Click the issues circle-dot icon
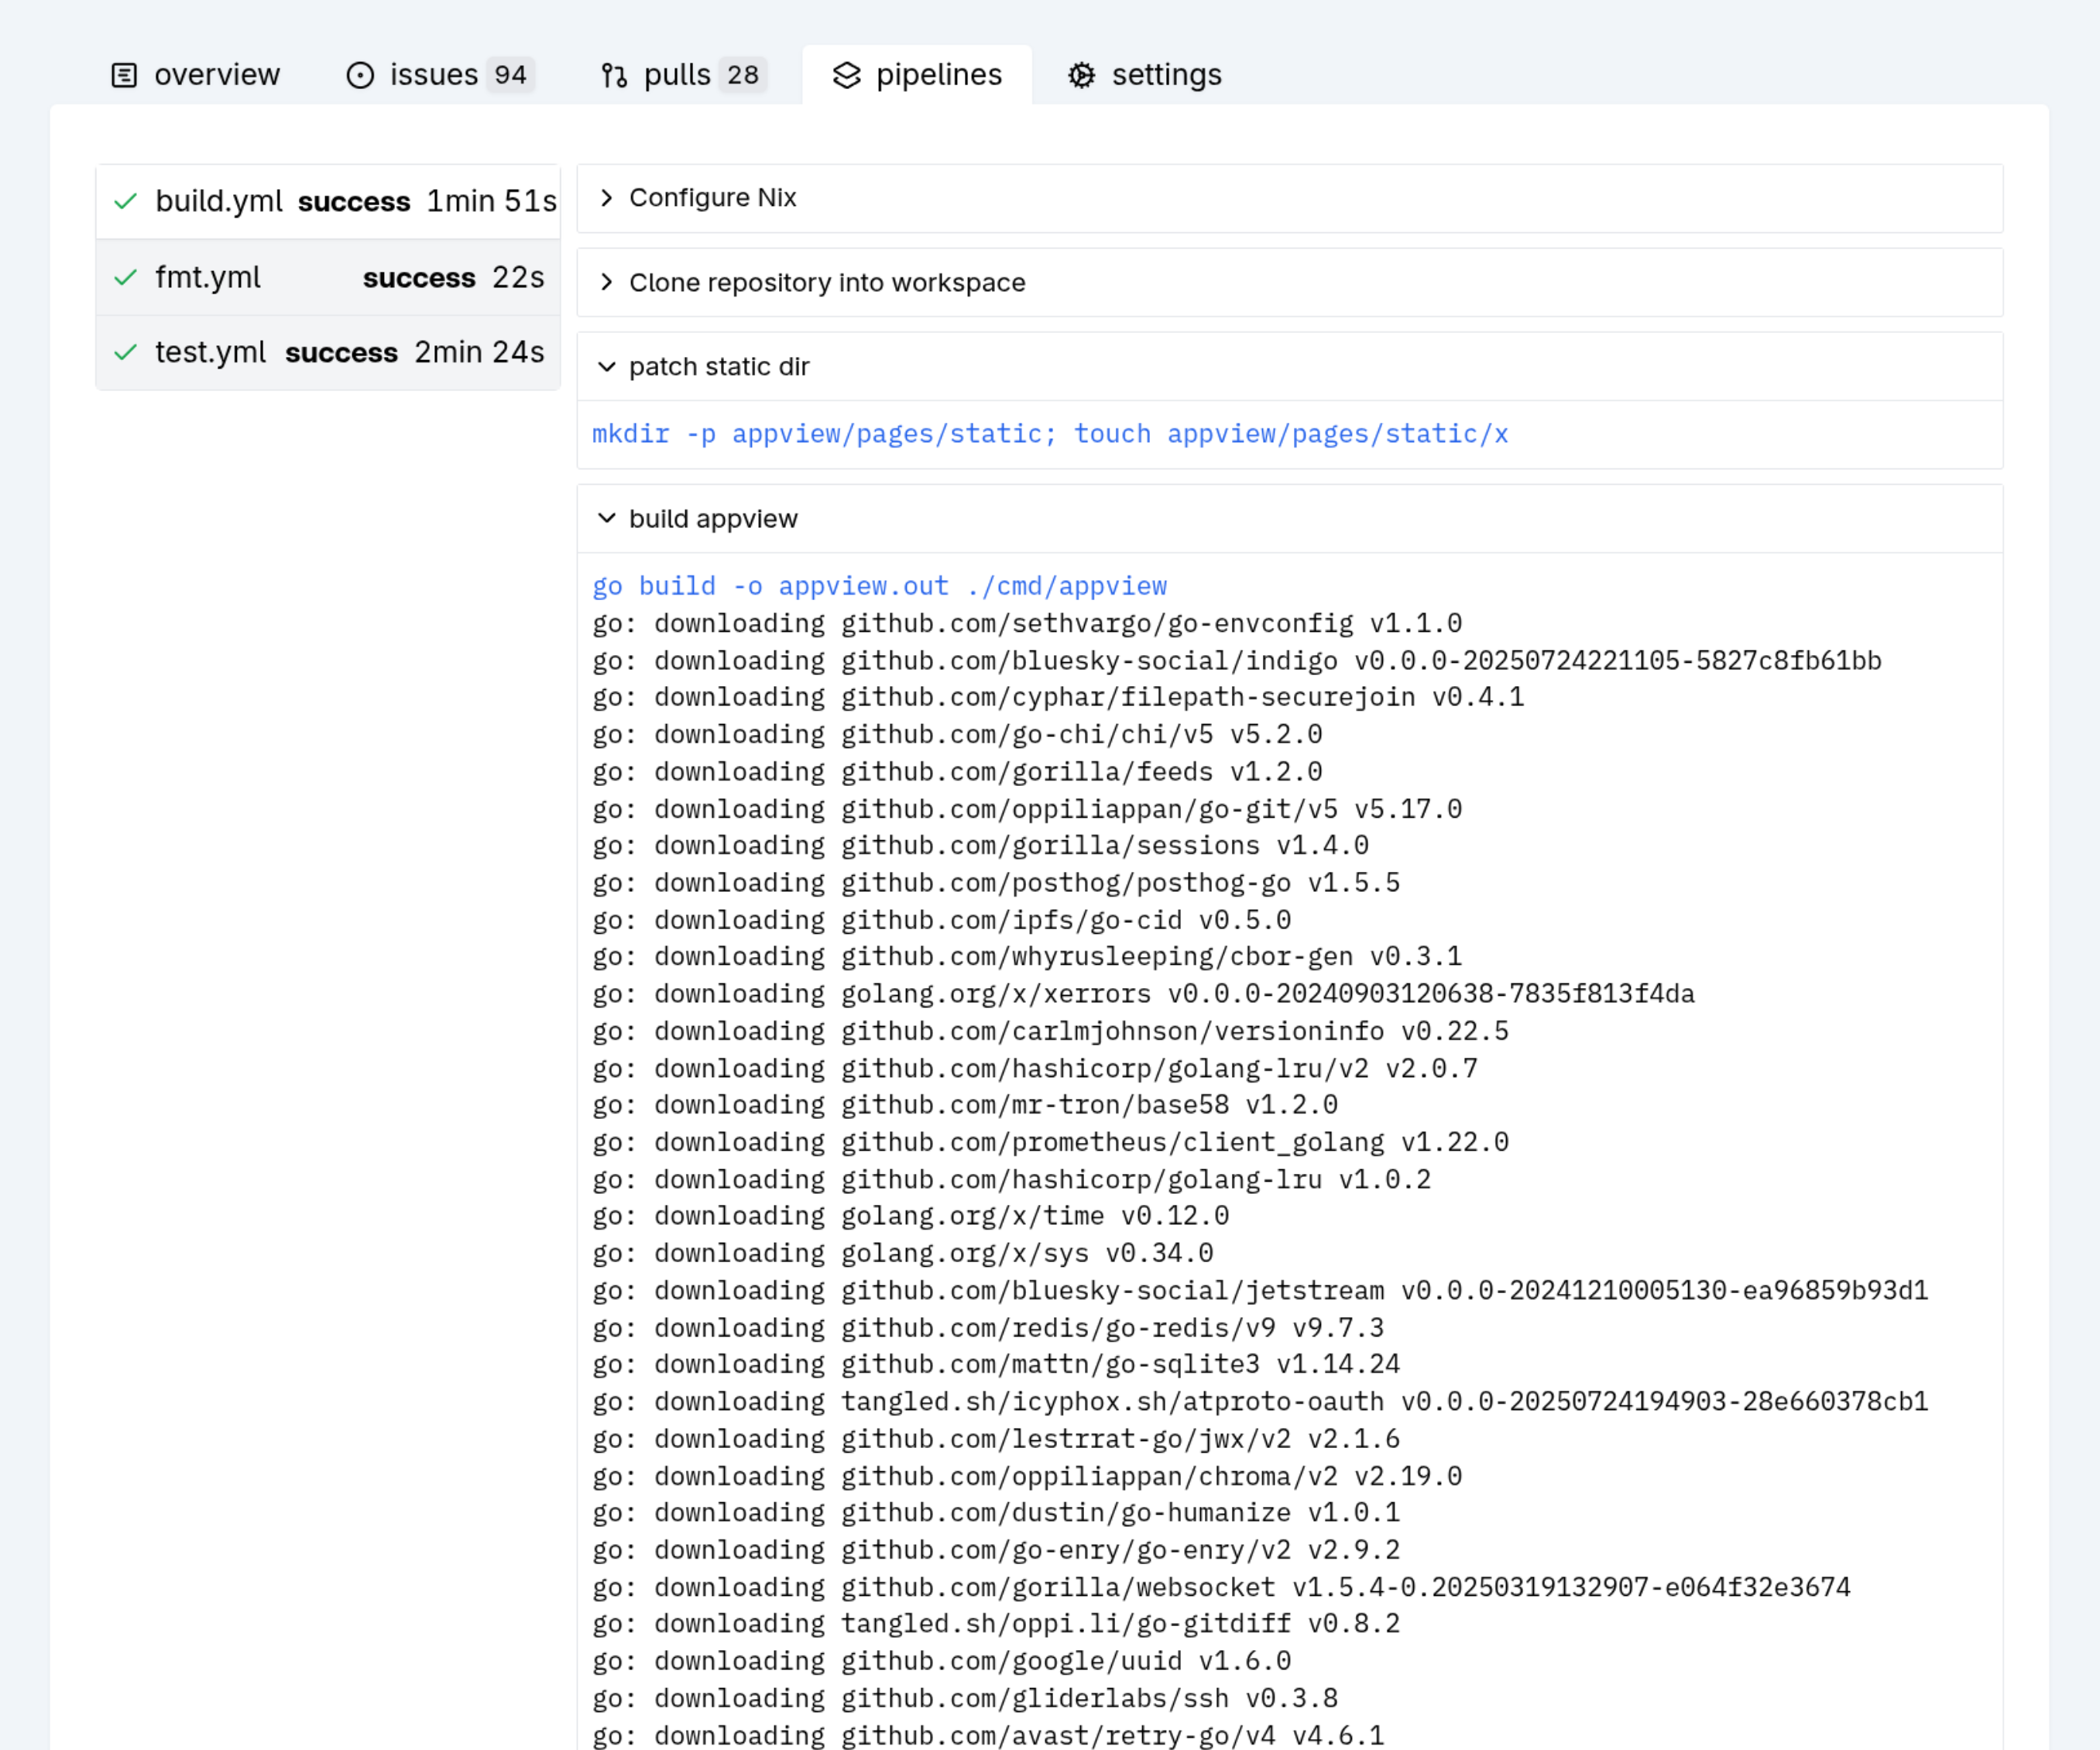The image size is (2100, 1750). click(360, 75)
